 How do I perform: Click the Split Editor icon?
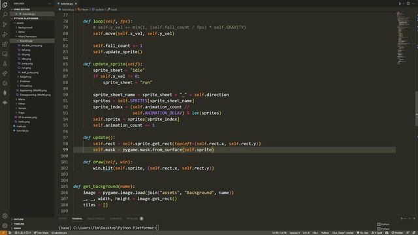(x=408, y=3)
